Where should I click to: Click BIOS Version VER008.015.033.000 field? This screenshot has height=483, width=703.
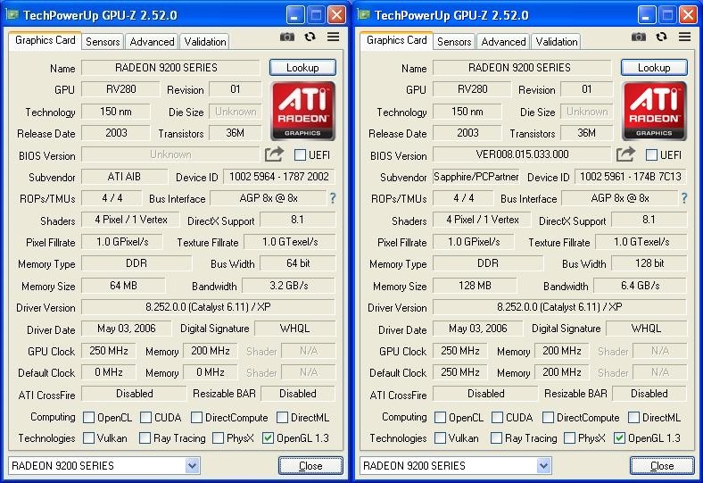521,154
